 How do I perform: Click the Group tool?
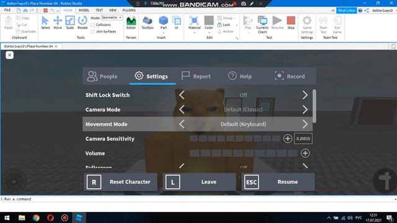click(226, 18)
